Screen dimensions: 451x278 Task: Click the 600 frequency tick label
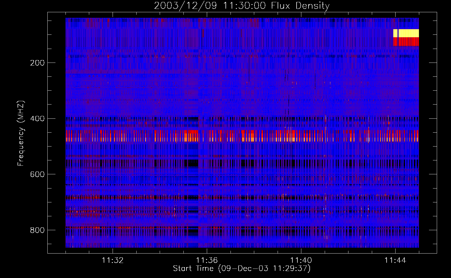[37, 174]
